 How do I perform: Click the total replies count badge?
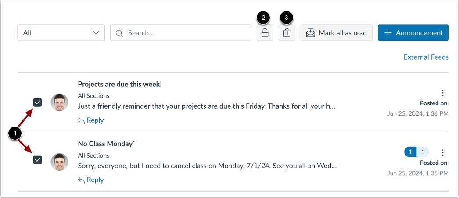(x=423, y=152)
